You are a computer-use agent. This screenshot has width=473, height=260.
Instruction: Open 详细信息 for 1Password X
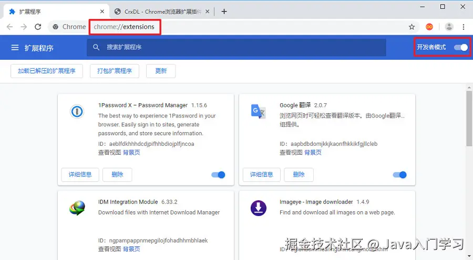tap(80, 175)
